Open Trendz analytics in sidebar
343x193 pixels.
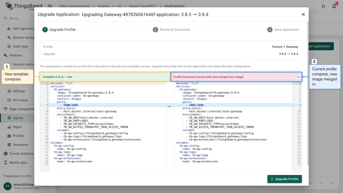pyautogui.click(x=18, y=154)
